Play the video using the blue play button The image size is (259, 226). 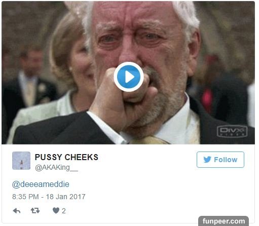[129, 77]
